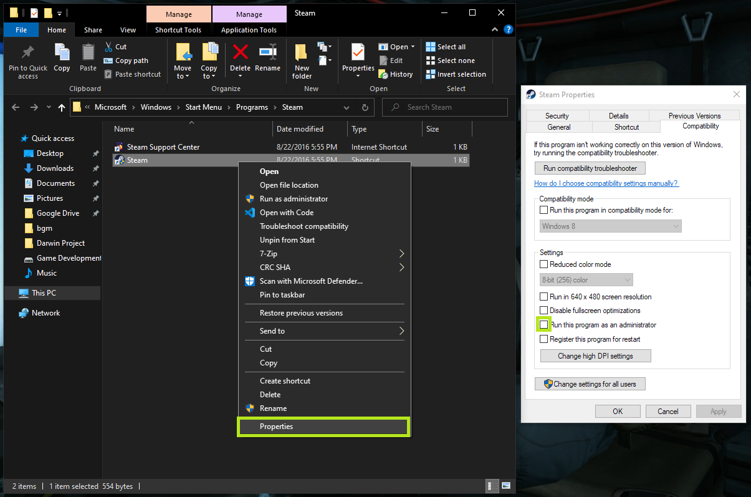Switch to details view in status bar
Screen dimensions: 751x497
point(491,486)
